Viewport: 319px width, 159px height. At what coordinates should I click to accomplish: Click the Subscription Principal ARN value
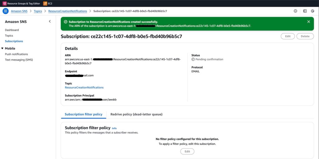(91, 100)
